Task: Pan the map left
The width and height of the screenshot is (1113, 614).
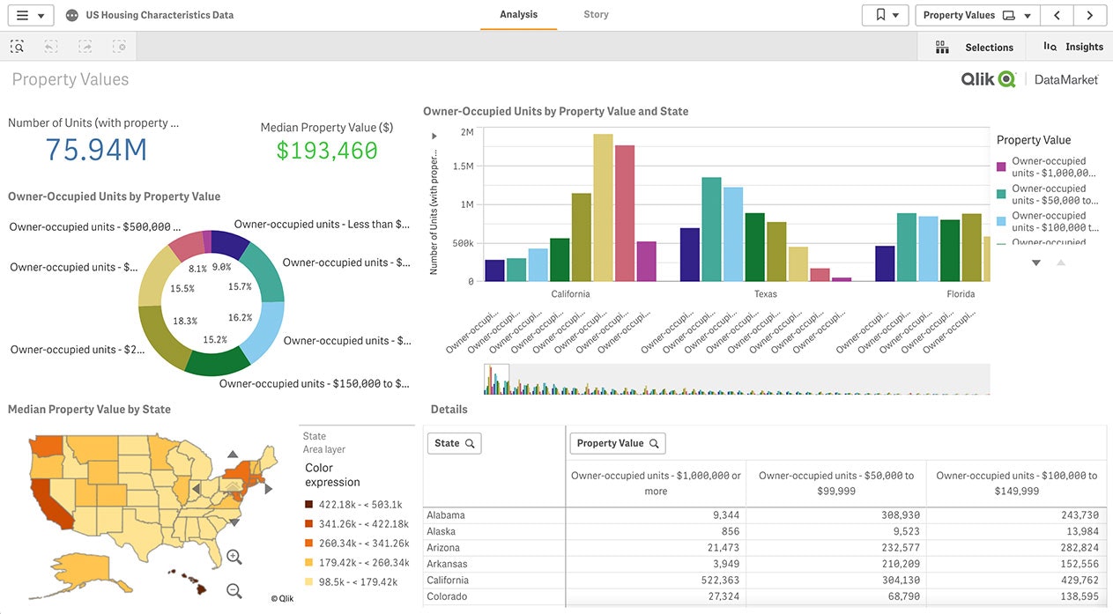Action: pos(197,488)
